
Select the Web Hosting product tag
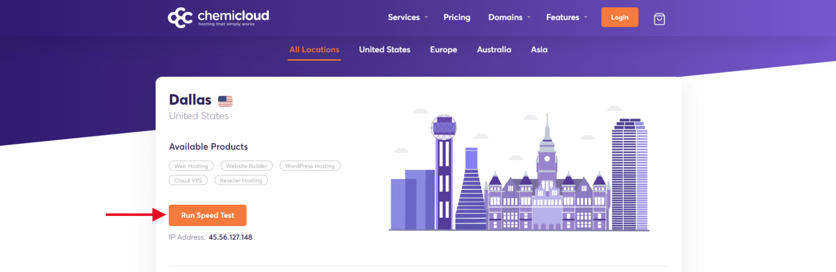191,166
